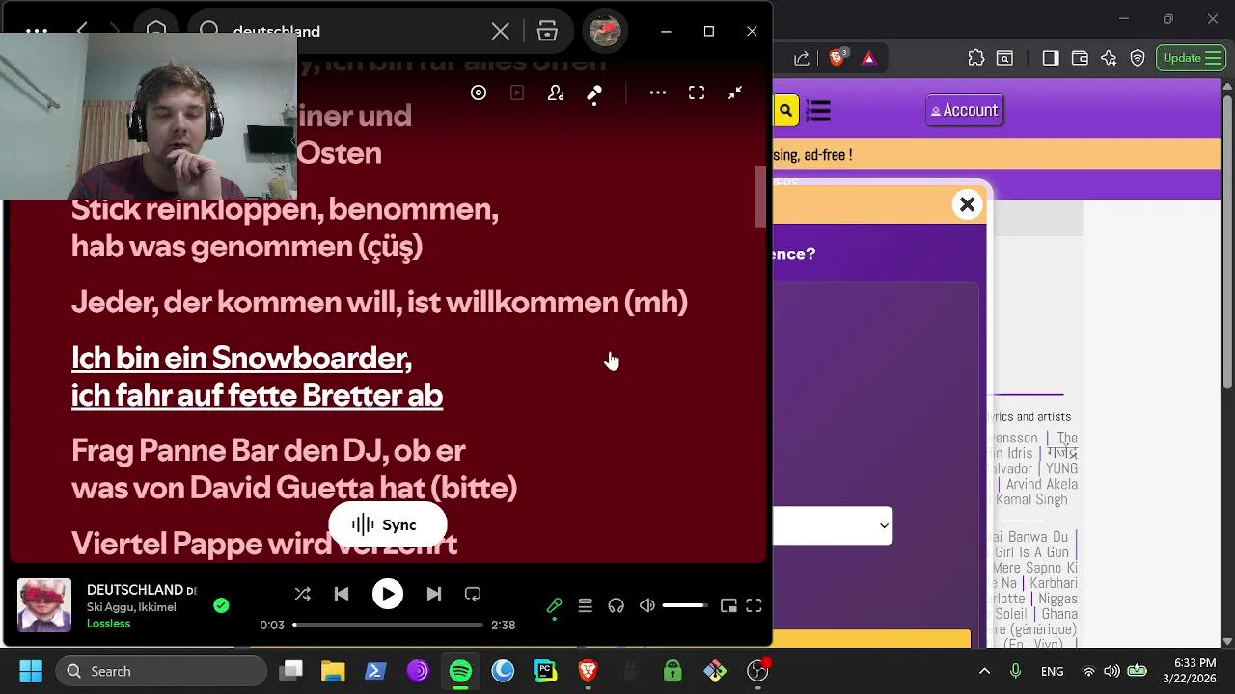
Task: Toggle shuffle in Spotify player bar
Action: pyautogui.click(x=302, y=595)
